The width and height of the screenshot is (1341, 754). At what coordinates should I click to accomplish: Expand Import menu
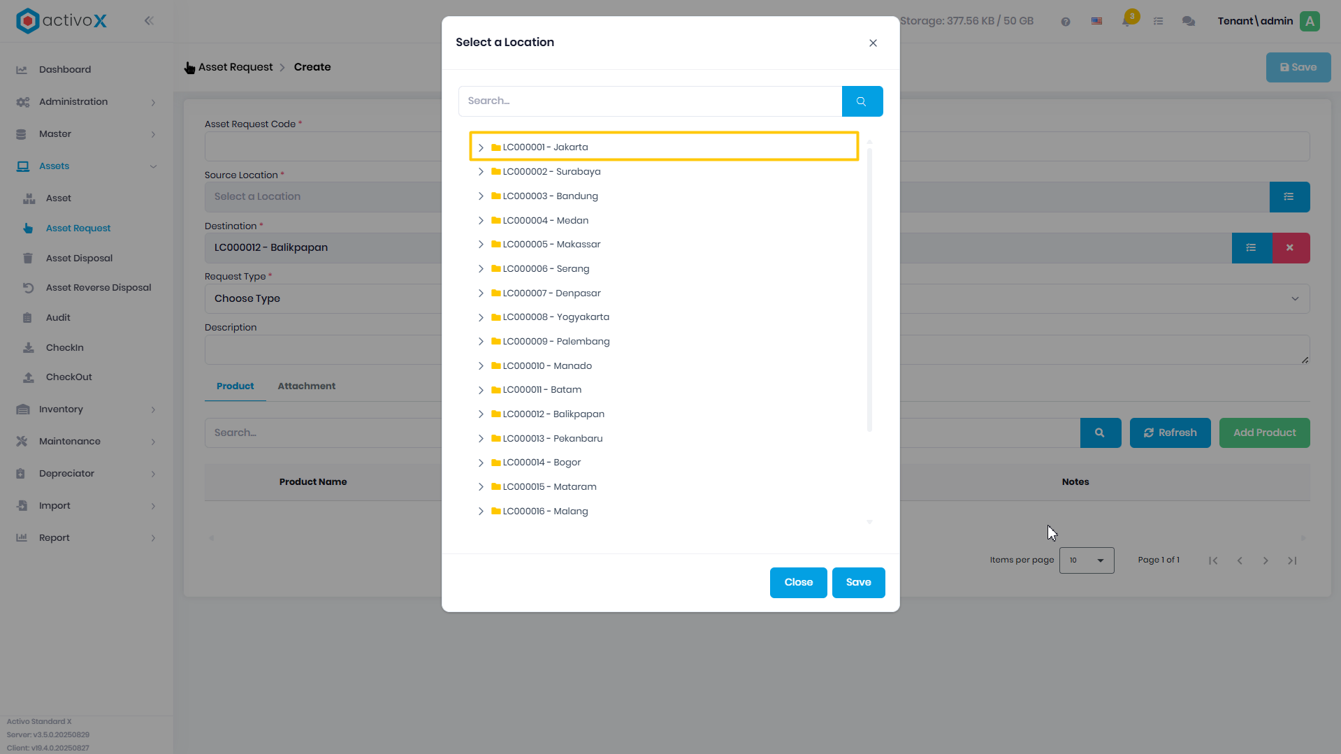[x=87, y=506]
